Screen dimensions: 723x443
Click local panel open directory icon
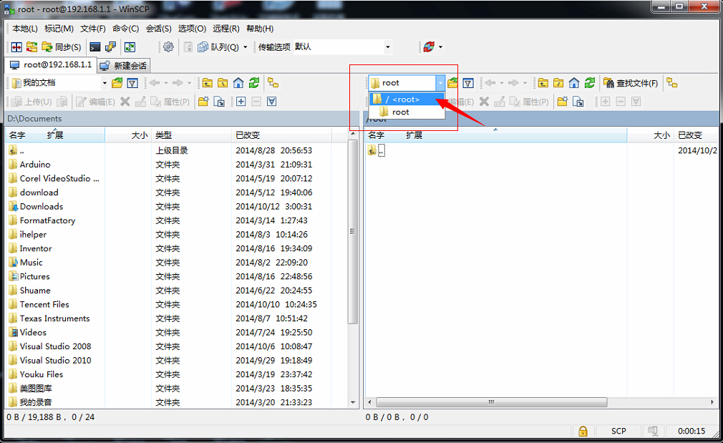pyautogui.click(x=117, y=83)
